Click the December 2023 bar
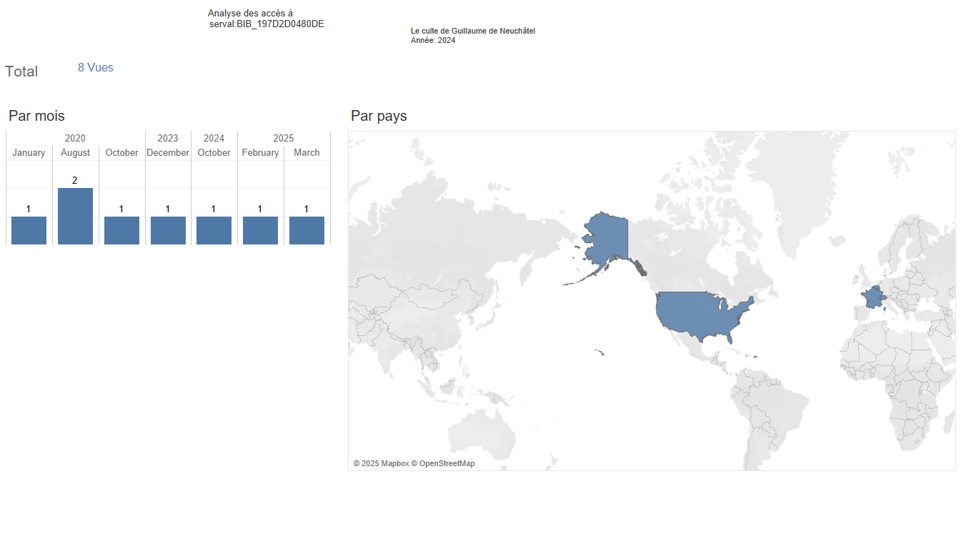The width and height of the screenshot is (976, 549). point(168,230)
